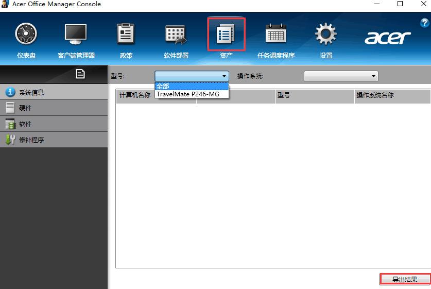Open the 仪表盘 dashboard icon
Image resolution: width=431 pixels, height=289 pixels.
coord(26,34)
